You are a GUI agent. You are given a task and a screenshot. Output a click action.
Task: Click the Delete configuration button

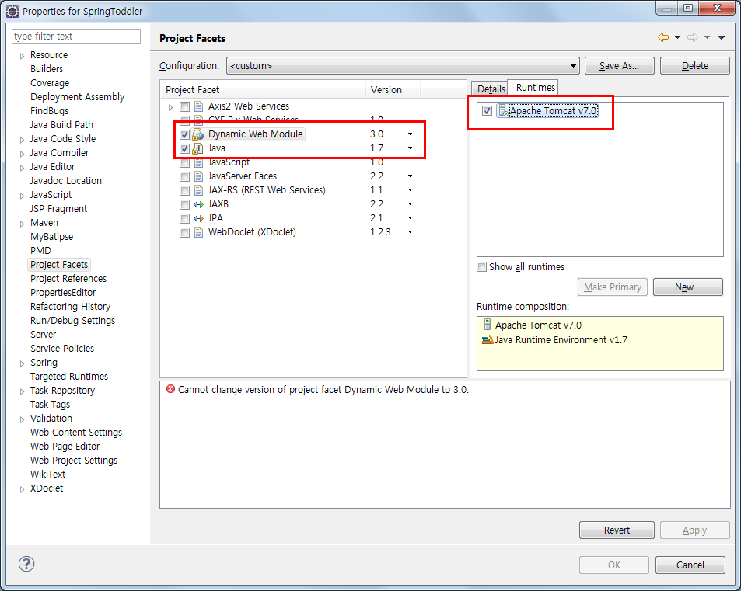coord(694,65)
